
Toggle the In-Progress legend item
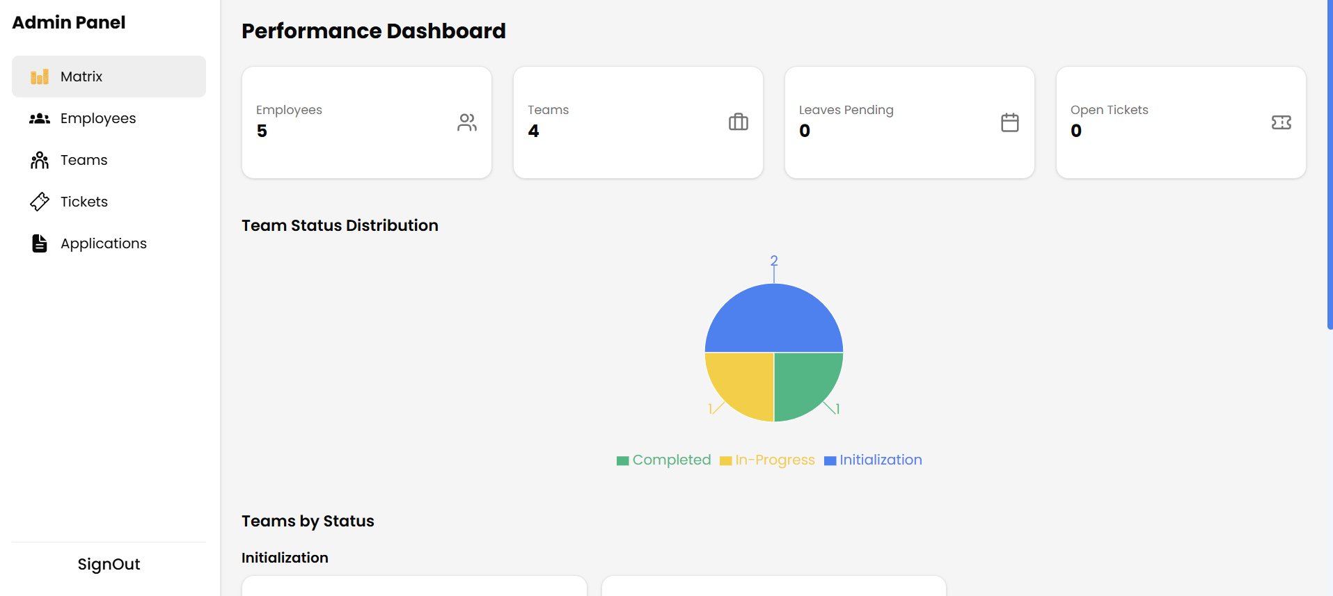tap(767, 460)
